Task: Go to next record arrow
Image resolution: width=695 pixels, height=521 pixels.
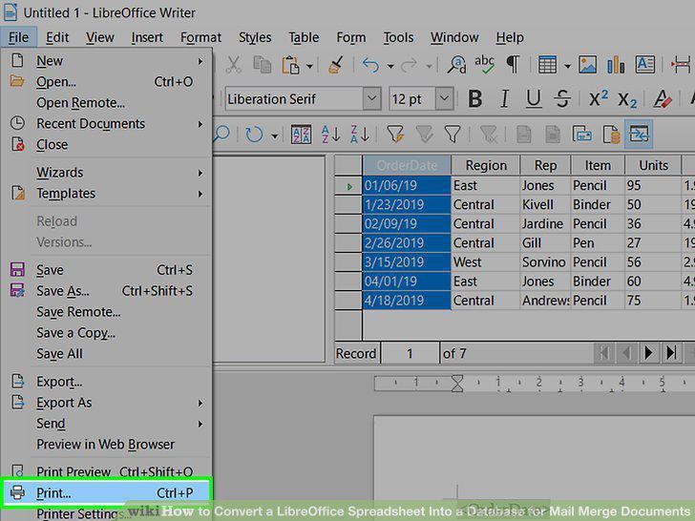Action: pyautogui.click(x=648, y=353)
